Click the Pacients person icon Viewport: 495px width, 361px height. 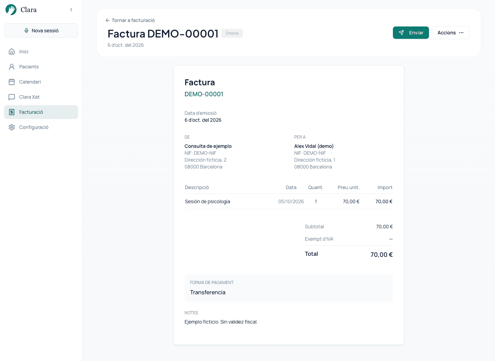(12, 67)
